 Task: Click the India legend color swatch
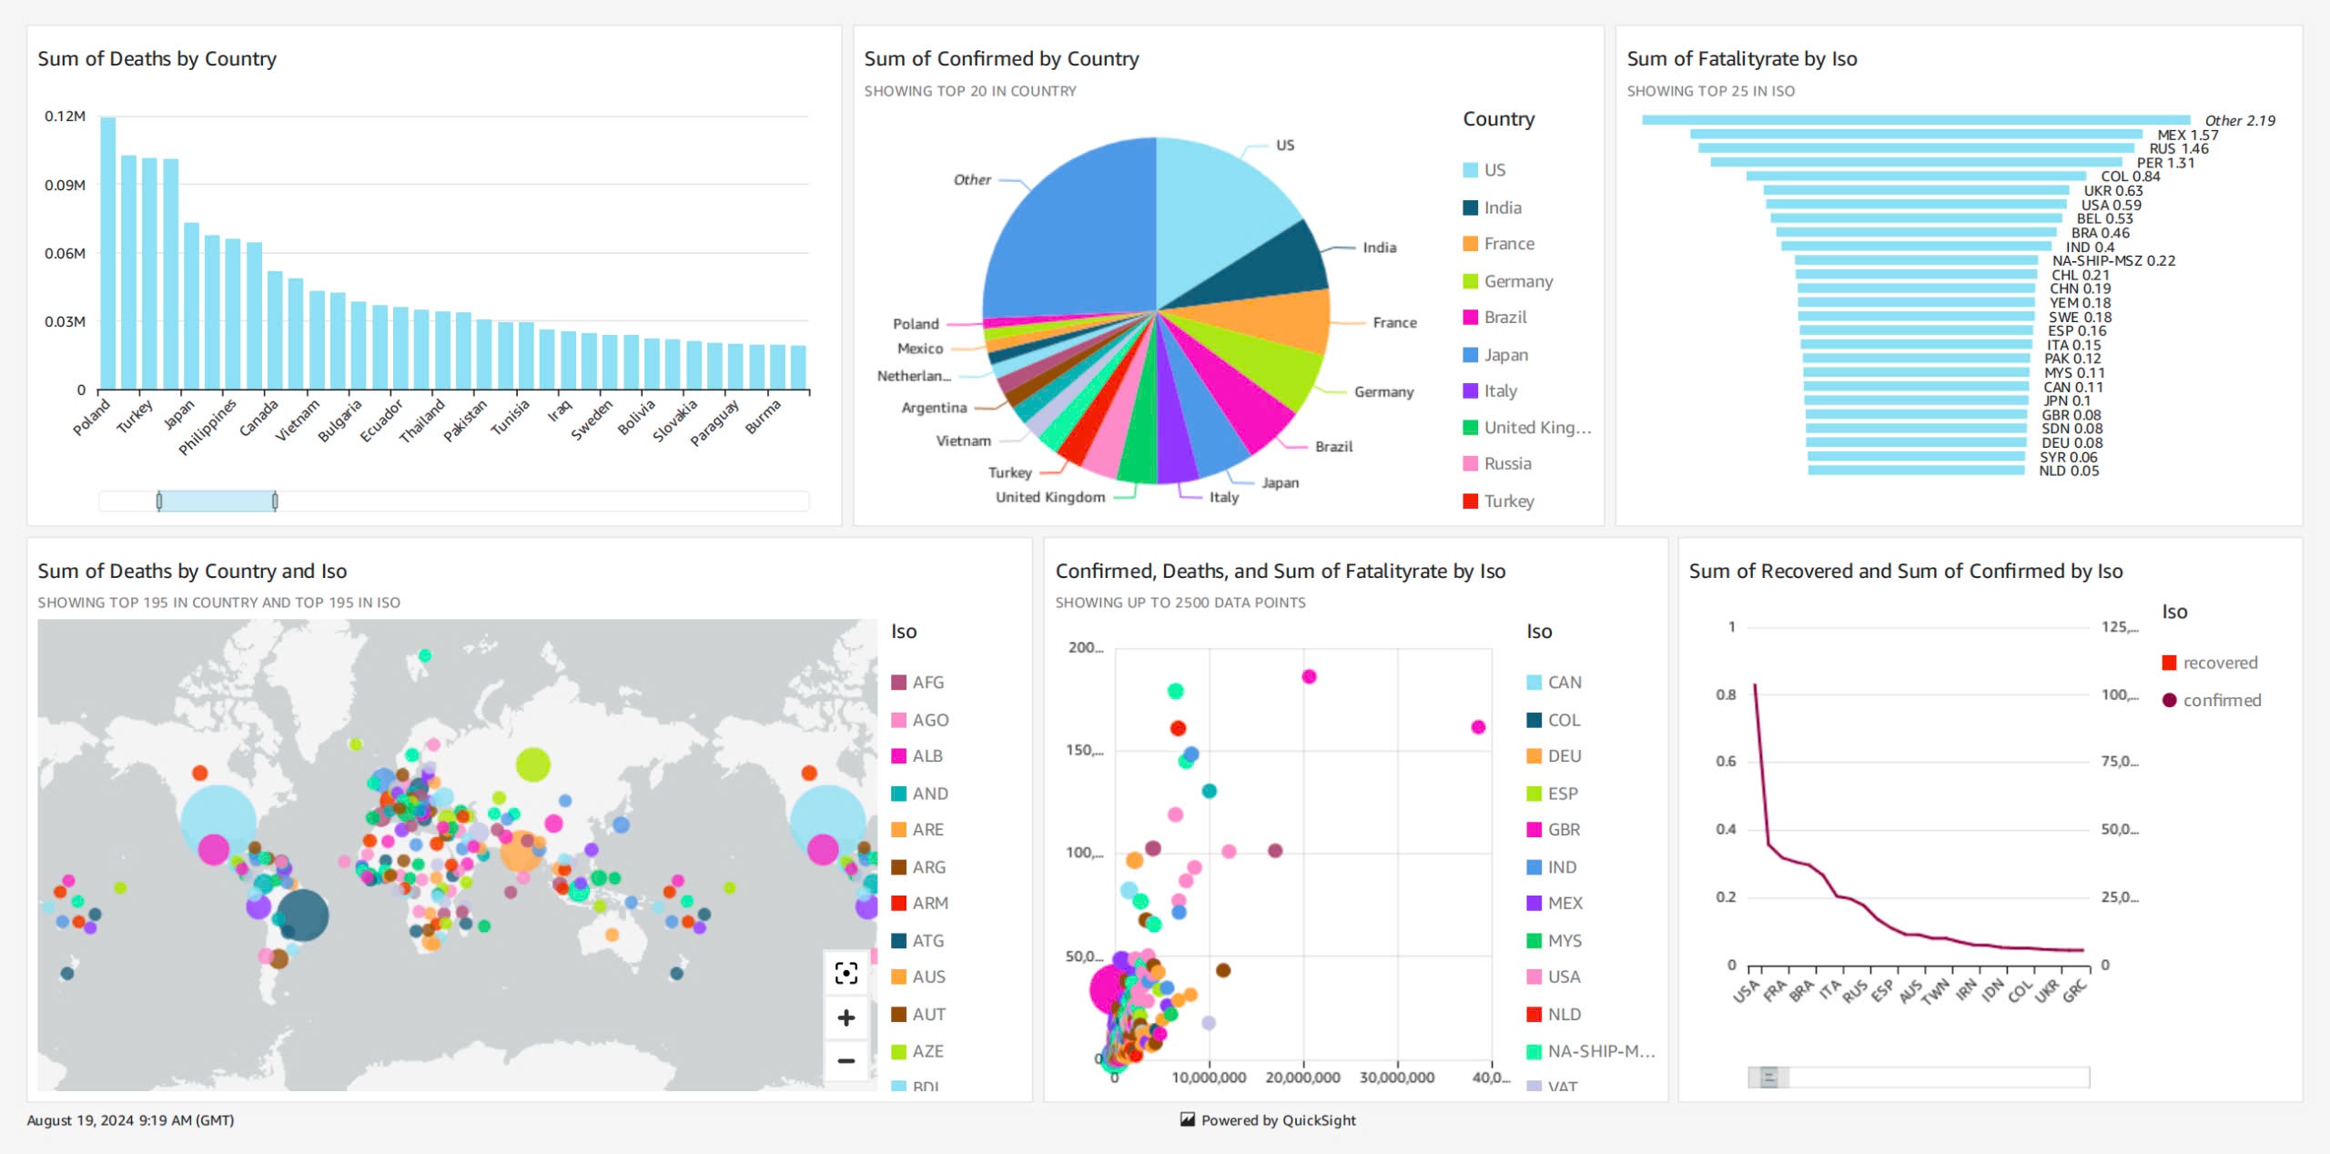click(x=1470, y=208)
